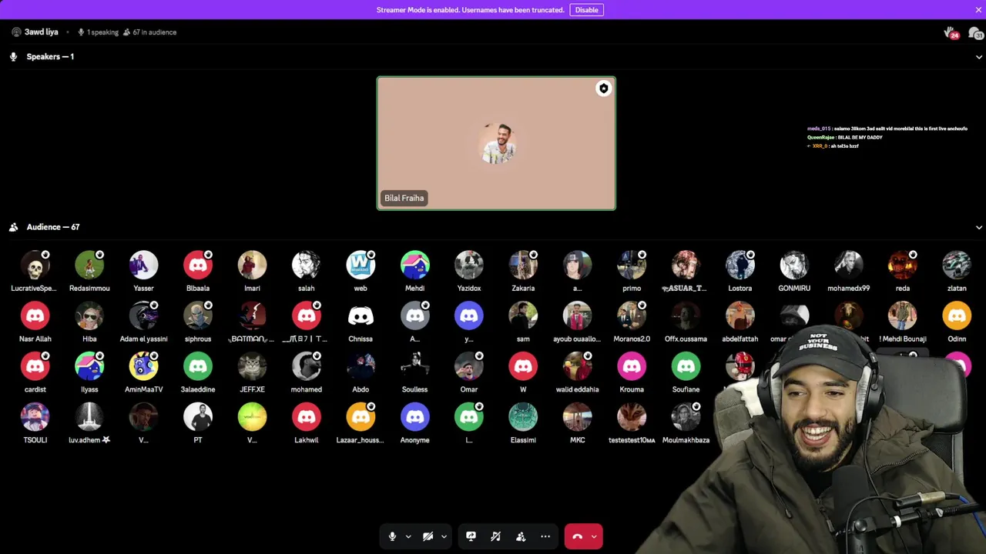Select the Bilal Fraiha speaker tile

[496, 143]
